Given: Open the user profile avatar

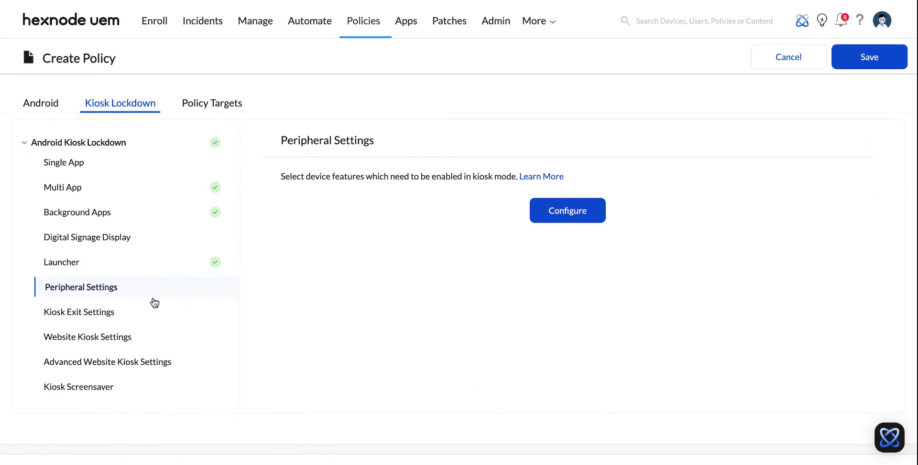Looking at the screenshot, I should point(882,20).
